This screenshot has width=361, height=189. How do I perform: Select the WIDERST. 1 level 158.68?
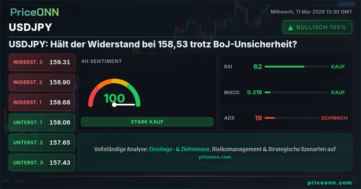(x=42, y=102)
